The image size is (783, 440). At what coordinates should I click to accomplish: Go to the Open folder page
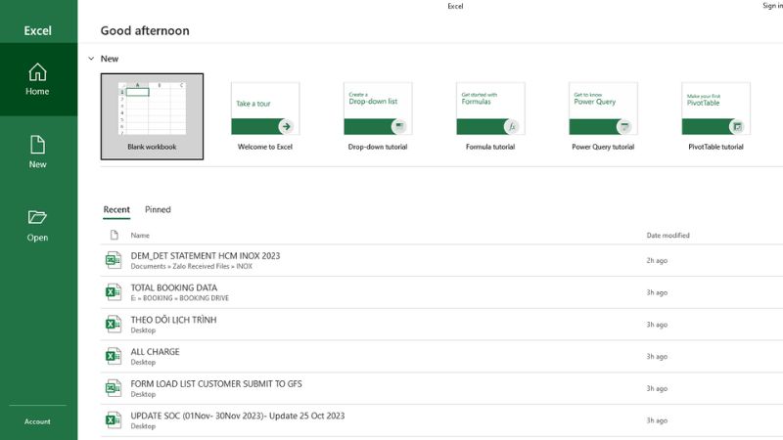click(x=38, y=226)
